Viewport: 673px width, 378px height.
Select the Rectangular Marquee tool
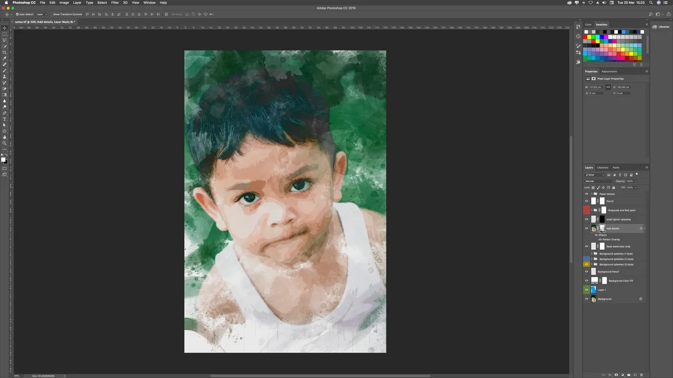point(5,34)
